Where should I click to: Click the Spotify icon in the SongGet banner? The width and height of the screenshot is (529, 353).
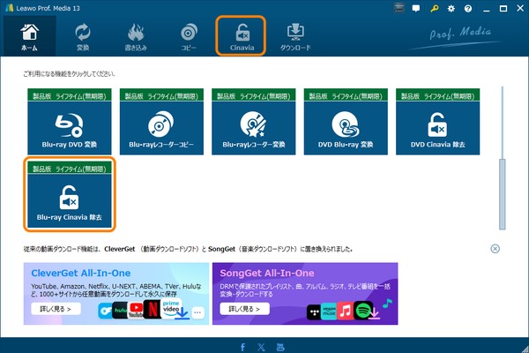[363, 310]
